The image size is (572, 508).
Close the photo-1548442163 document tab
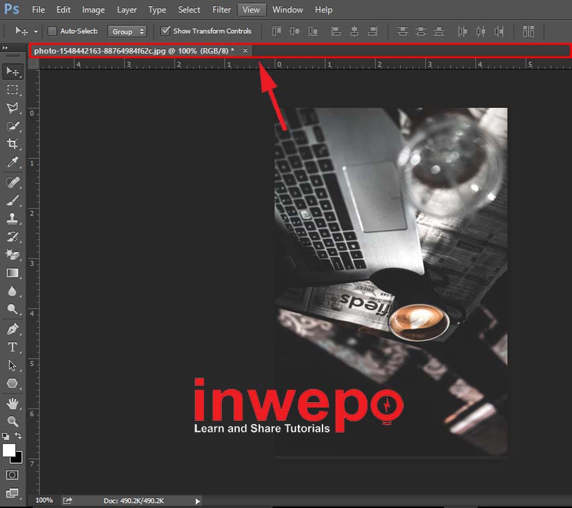[x=245, y=51]
